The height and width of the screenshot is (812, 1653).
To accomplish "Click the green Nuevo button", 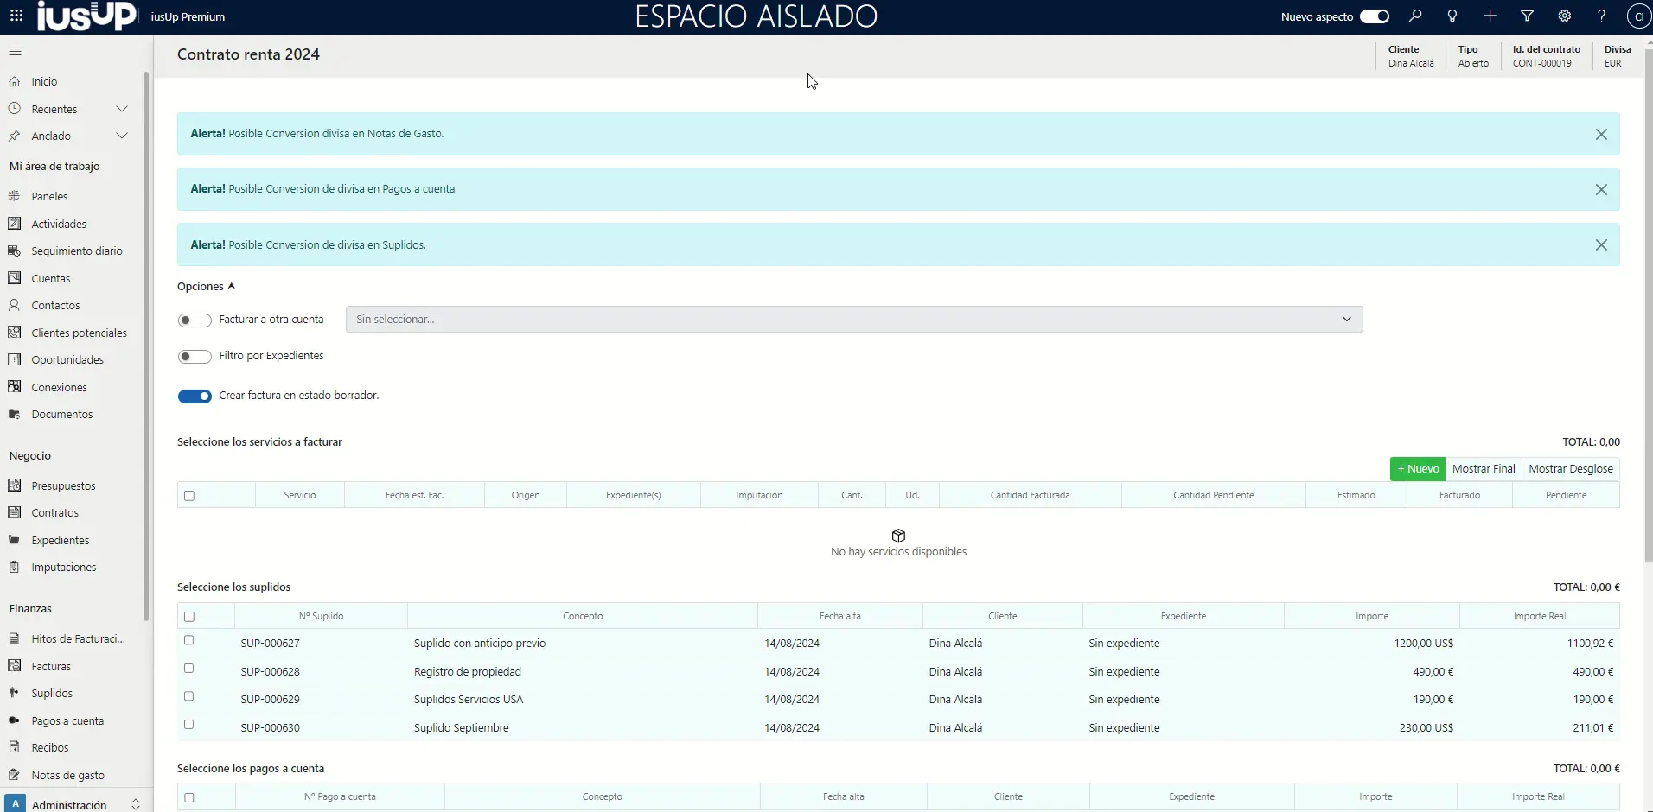I will 1417,469.
